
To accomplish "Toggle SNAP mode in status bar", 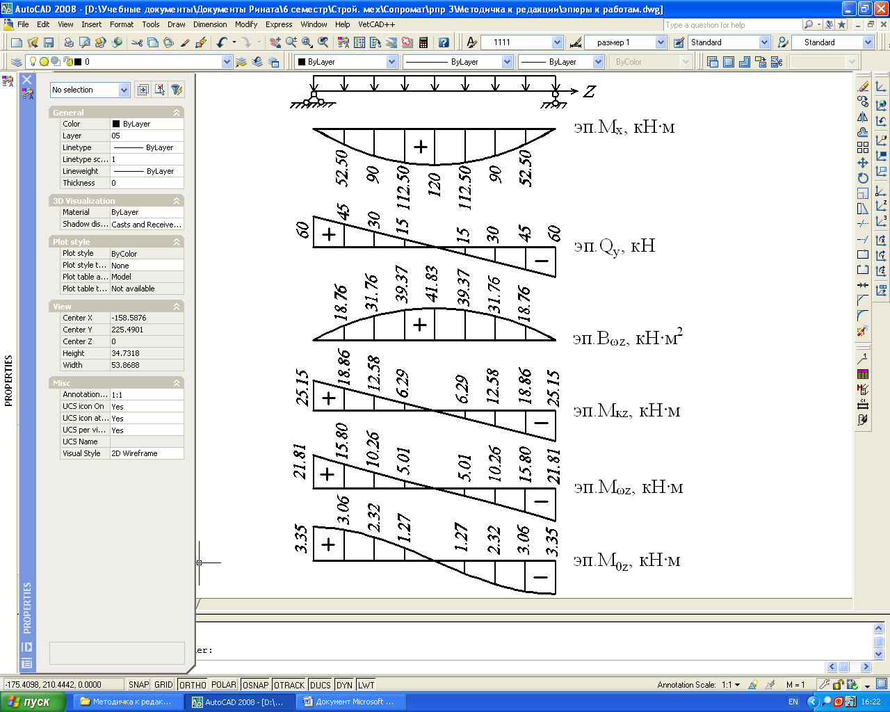I will [x=139, y=685].
